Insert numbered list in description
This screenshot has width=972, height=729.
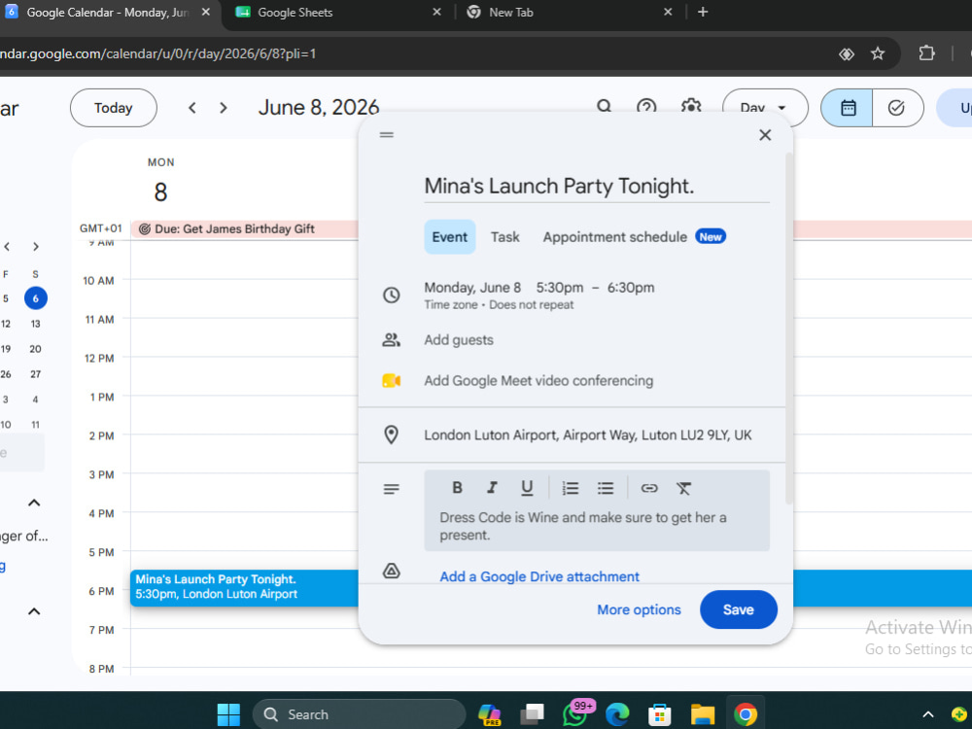click(x=571, y=488)
